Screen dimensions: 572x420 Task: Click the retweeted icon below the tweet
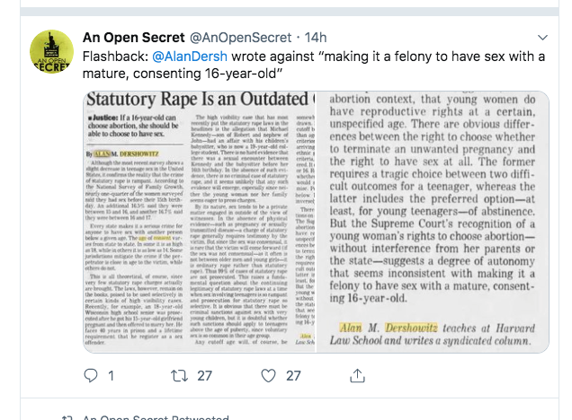pos(67,417)
